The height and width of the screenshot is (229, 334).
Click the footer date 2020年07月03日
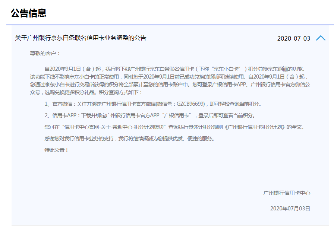pos(290,209)
